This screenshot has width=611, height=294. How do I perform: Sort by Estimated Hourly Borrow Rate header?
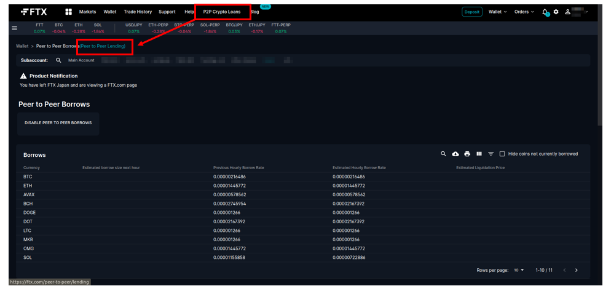pos(359,168)
